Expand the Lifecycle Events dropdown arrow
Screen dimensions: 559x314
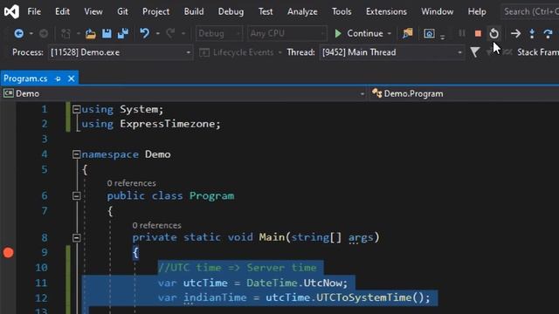pos(279,52)
